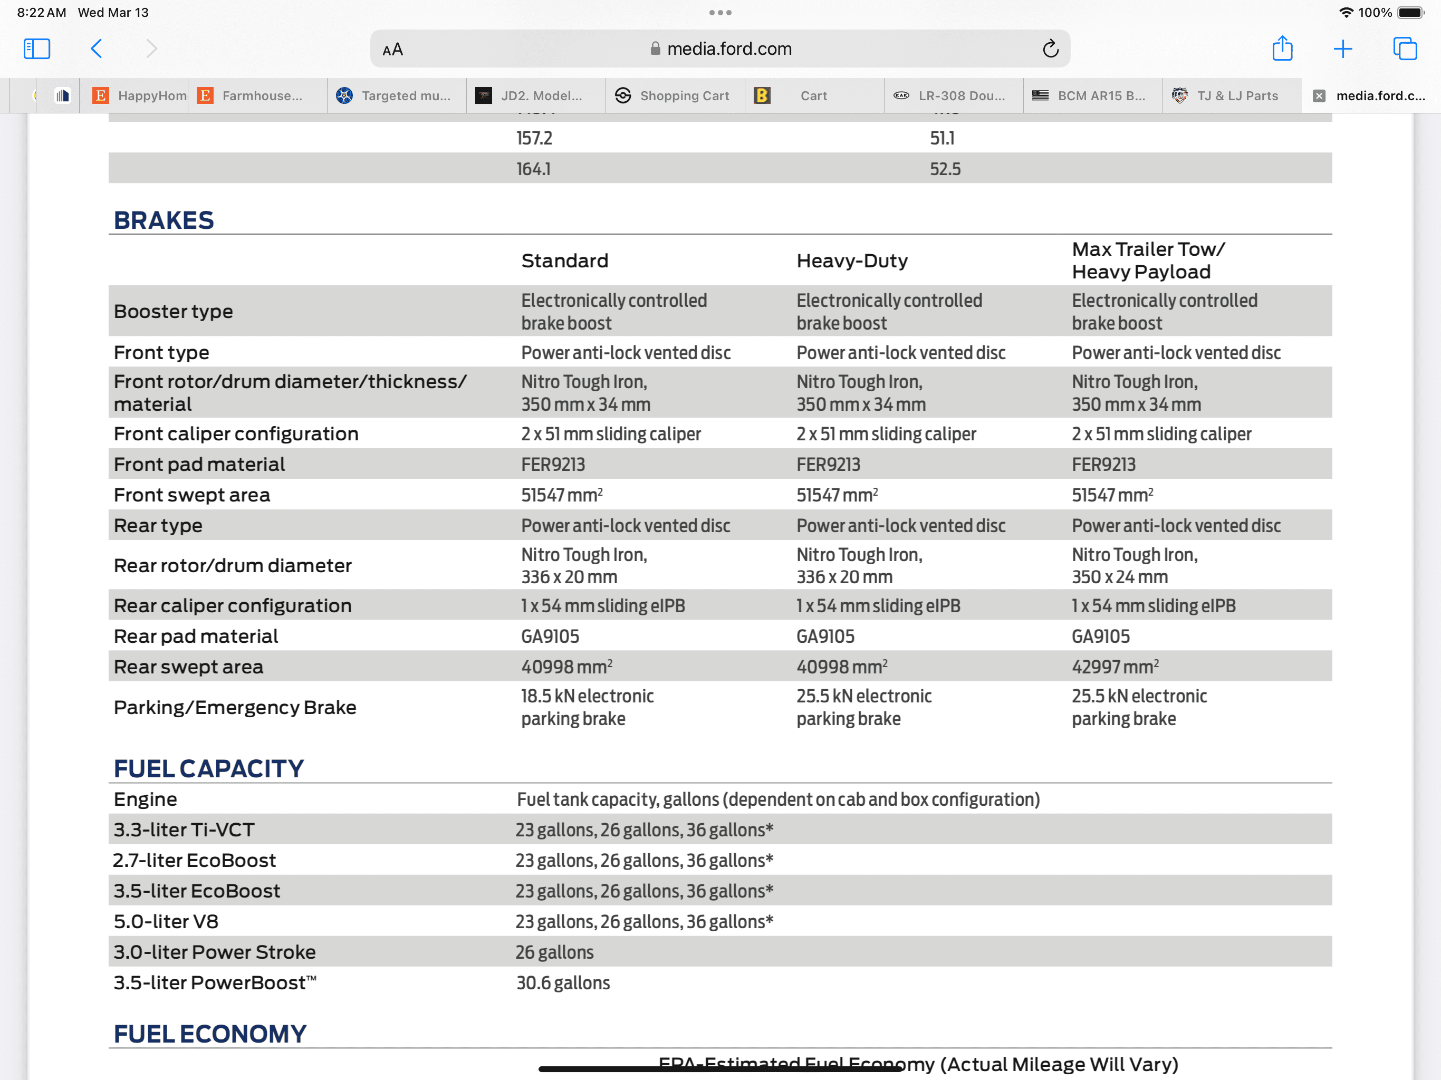
Task: Select the 3.0-liter Power Stroke row
Action: point(720,952)
